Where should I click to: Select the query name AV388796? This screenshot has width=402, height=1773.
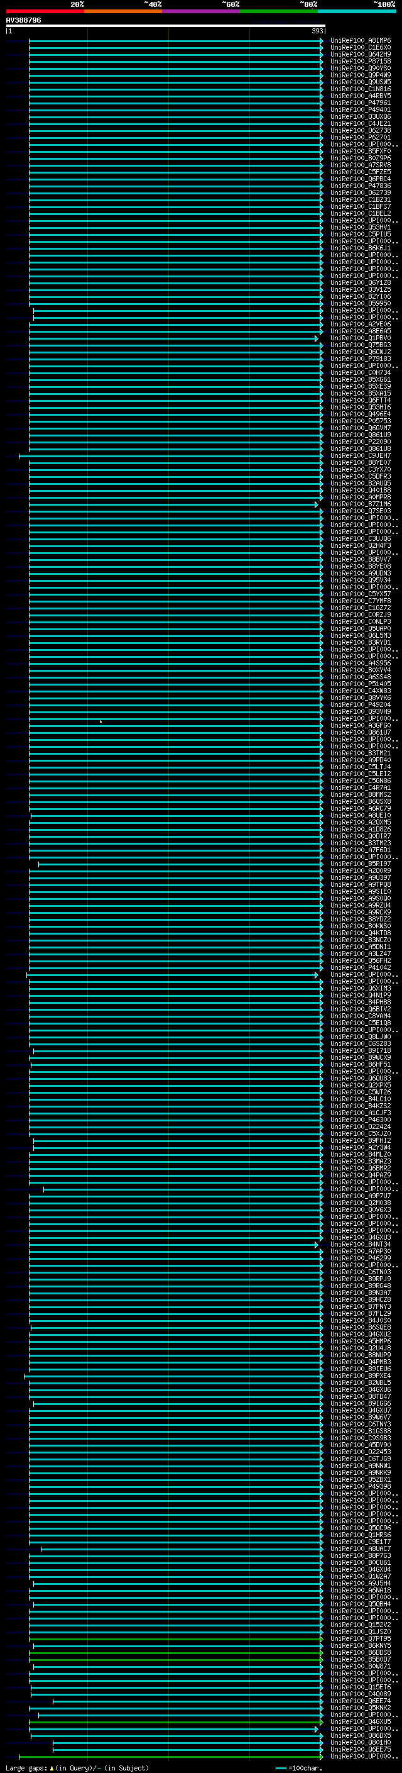point(23,20)
